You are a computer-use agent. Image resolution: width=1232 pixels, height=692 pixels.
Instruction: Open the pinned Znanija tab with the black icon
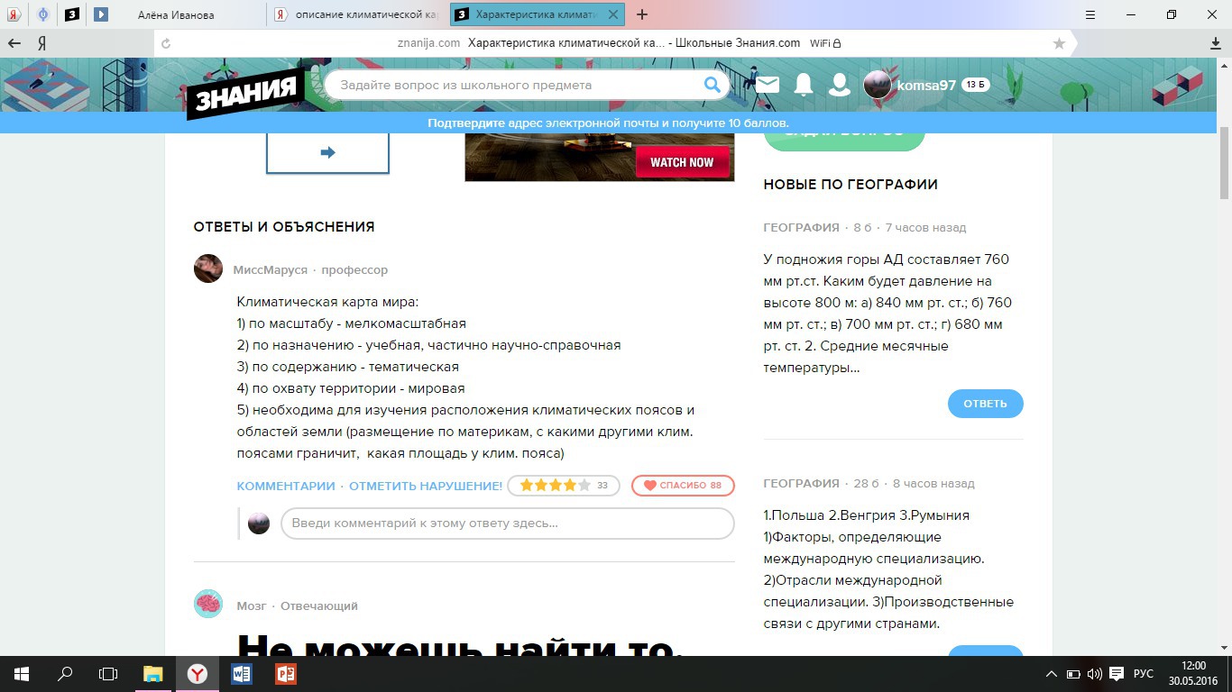72,14
